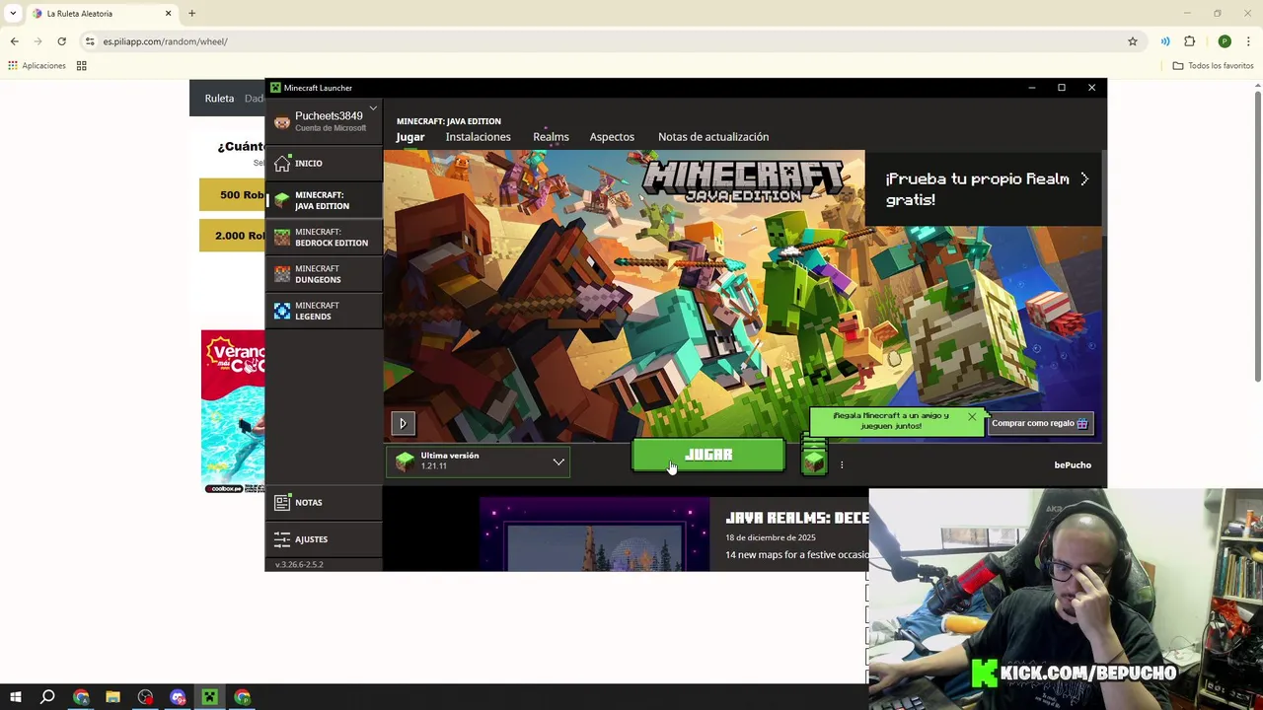
Task: Click the Pucheets3849 account avatar
Action: pyautogui.click(x=282, y=121)
